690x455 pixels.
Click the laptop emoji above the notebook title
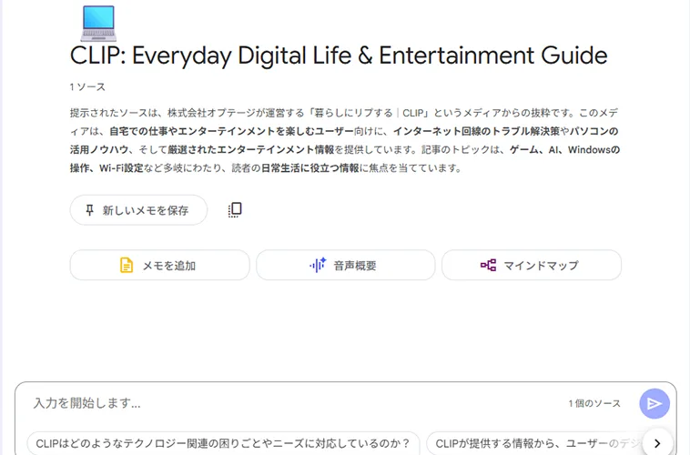click(x=97, y=23)
